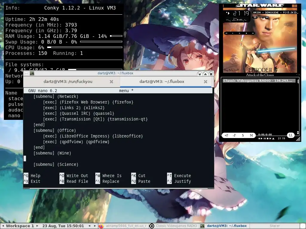Screen dimensions: 306x229
Task: Click taskbar previous window arrow
Action: point(89,226)
